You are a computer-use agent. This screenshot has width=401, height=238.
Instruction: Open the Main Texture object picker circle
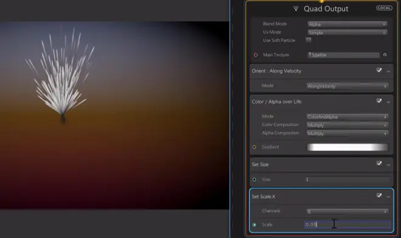pos(385,55)
